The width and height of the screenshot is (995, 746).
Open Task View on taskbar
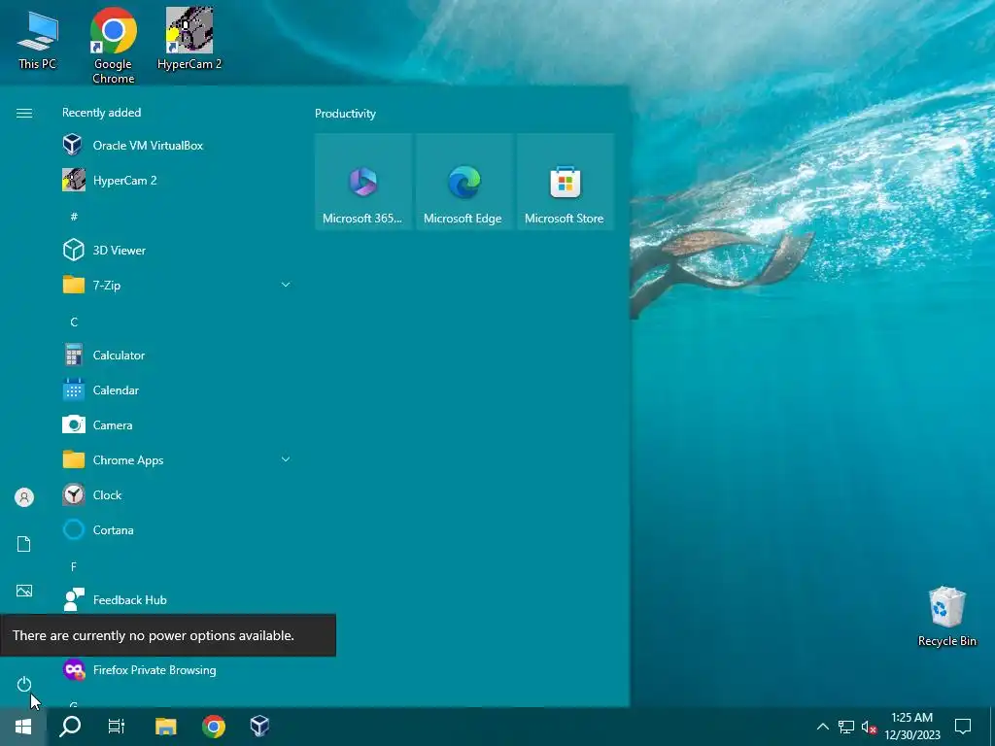[117, 727]
